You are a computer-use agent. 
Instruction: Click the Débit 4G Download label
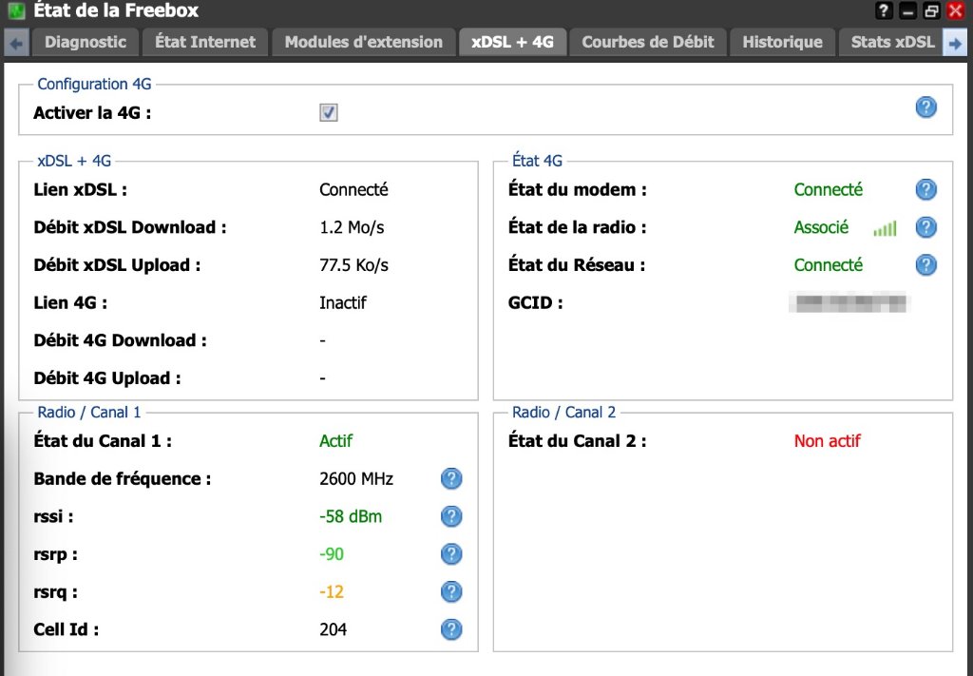pos(120,340)
